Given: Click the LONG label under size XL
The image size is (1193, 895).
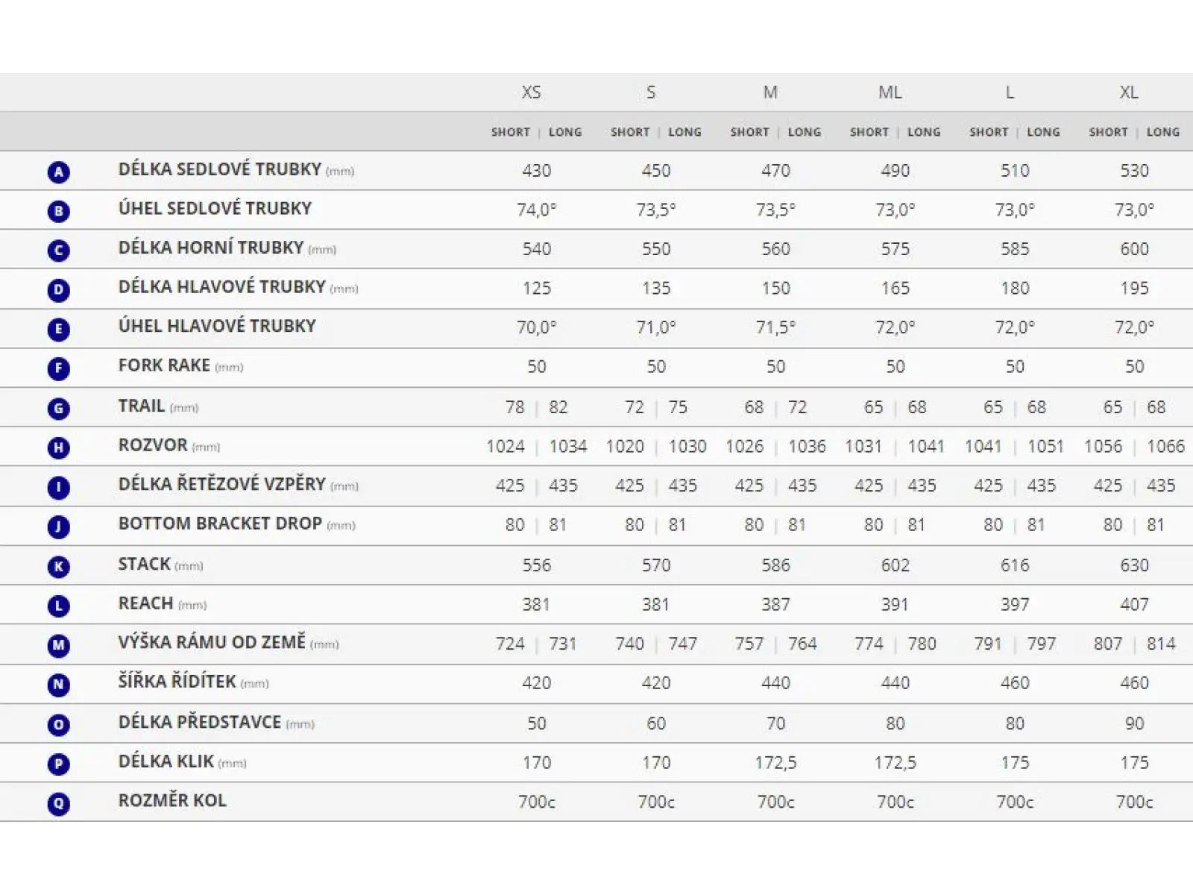Looking at the screenshot, I should tap(1163, 132).
